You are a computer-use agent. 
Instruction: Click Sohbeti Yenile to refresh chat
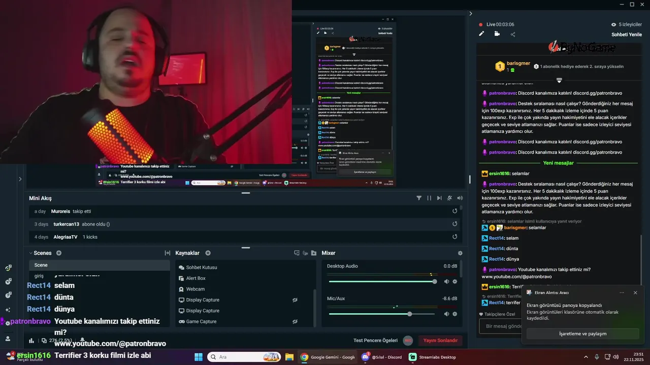click(627, 34)
